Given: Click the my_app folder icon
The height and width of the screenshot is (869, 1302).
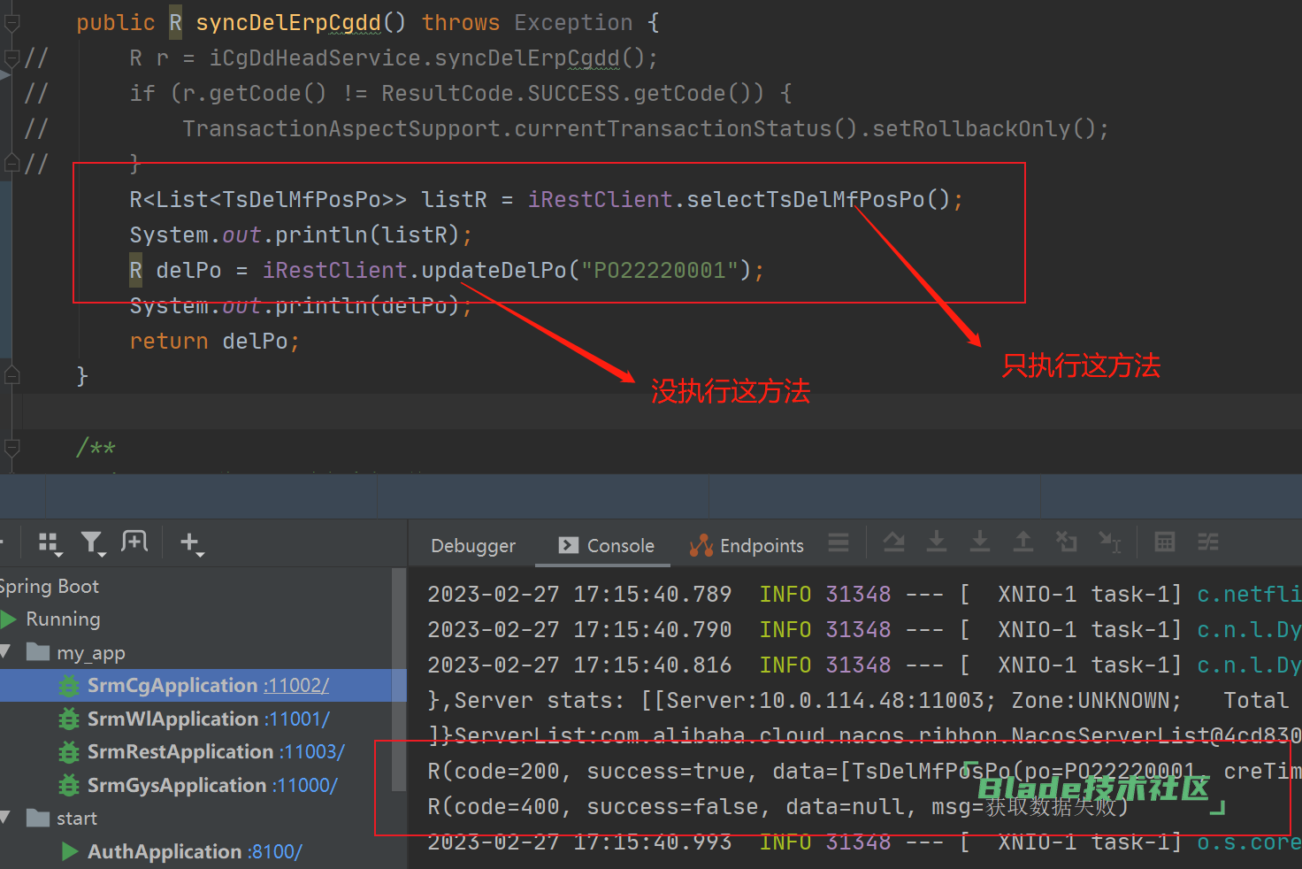Looking at the screenshot, I should pos(38,652).
